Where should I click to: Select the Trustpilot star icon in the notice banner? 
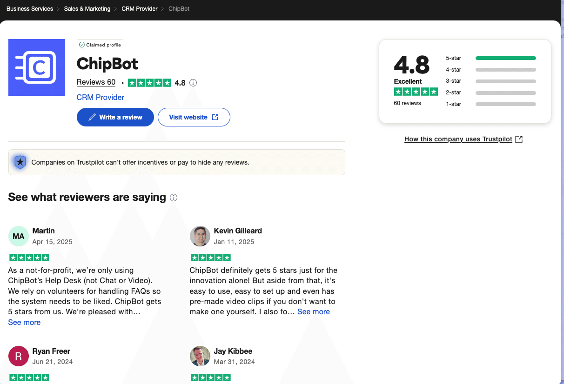pyautogui.click(x=20, y=162)
